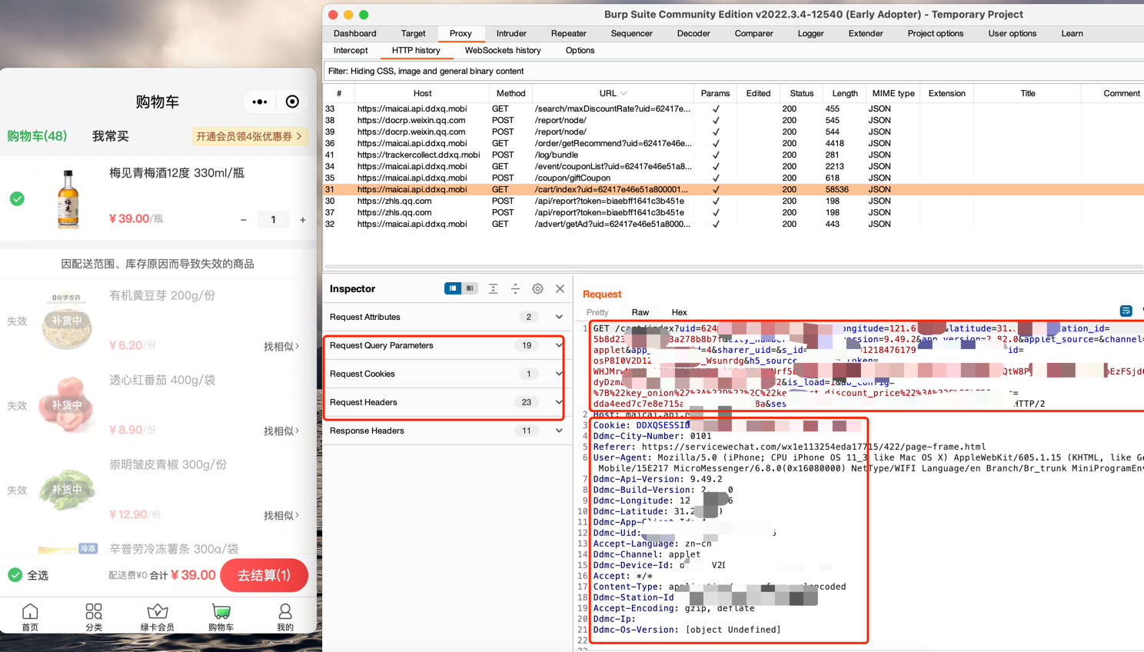Viewport: 1144px width, 652px height.
Task: Open 透心红番茄 product thumbnail
Action: tap(67, 404)
